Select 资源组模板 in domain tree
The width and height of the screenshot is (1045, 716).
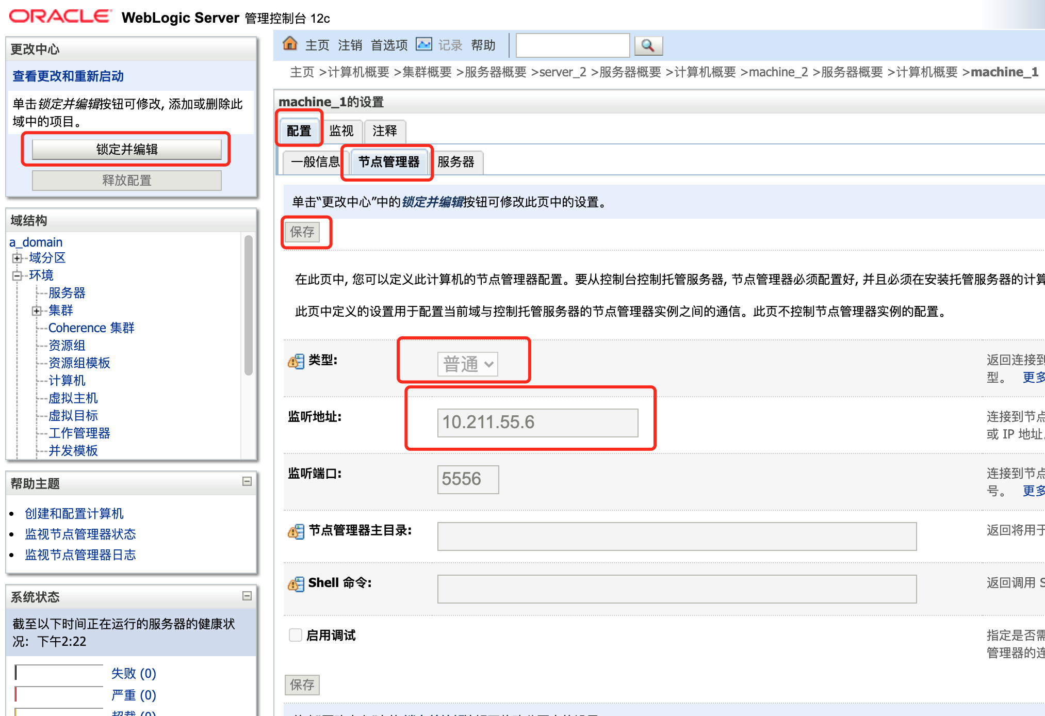79,363
